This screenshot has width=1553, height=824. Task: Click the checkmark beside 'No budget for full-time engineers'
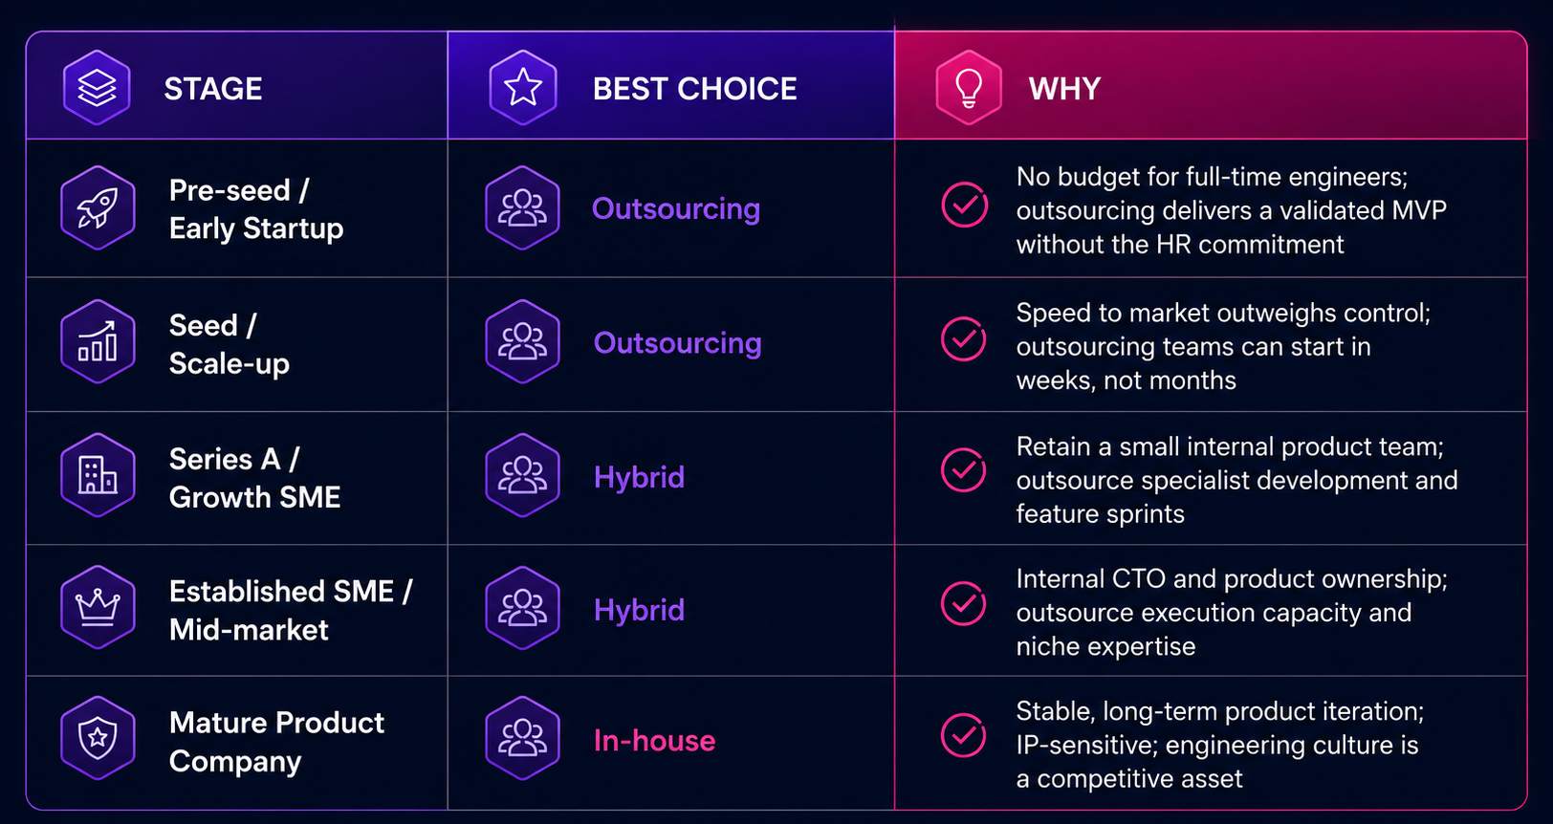click(965, 205)
